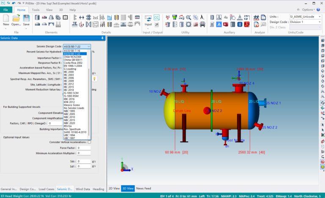325x198 pixels.
Task: Click the Force Factor input field
Action: [x=84, y=148]
